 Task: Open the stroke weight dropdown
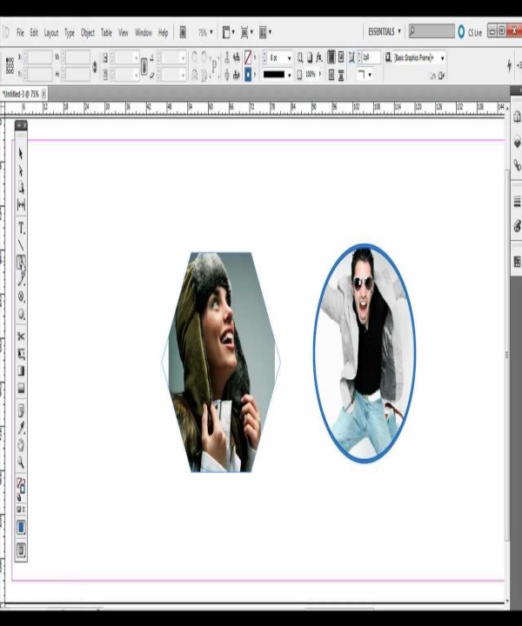(289, 58)
